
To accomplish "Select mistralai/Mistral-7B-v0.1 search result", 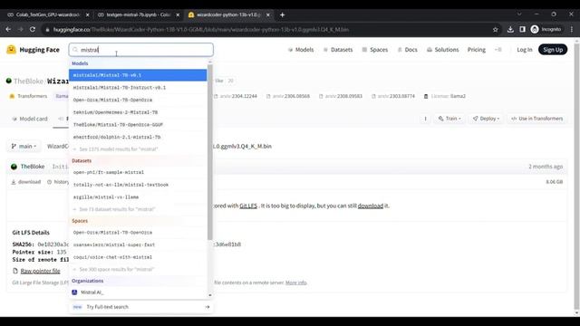I will pos(138,75).
